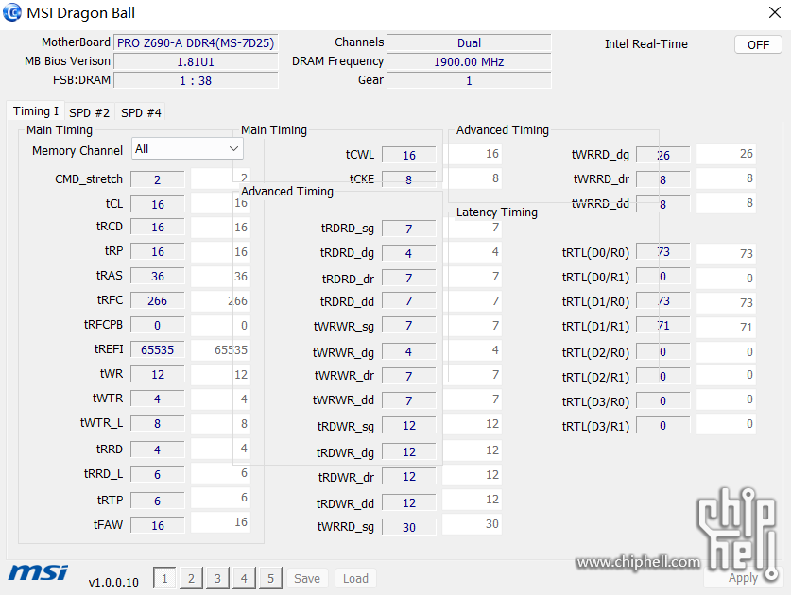Click the tWRWR_dd value field

408,400
